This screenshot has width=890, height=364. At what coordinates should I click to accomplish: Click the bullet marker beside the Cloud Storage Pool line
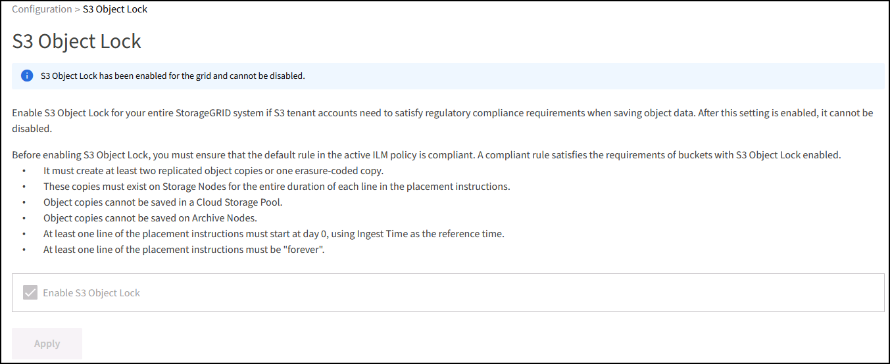[24, 202]
